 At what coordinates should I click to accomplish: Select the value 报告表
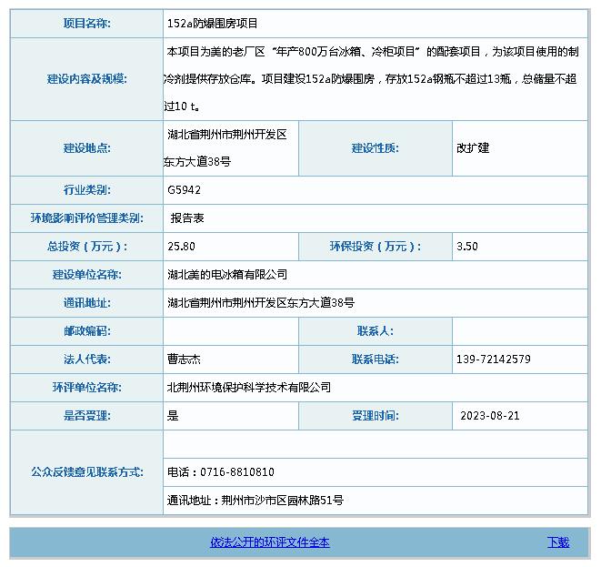point(187,218)
